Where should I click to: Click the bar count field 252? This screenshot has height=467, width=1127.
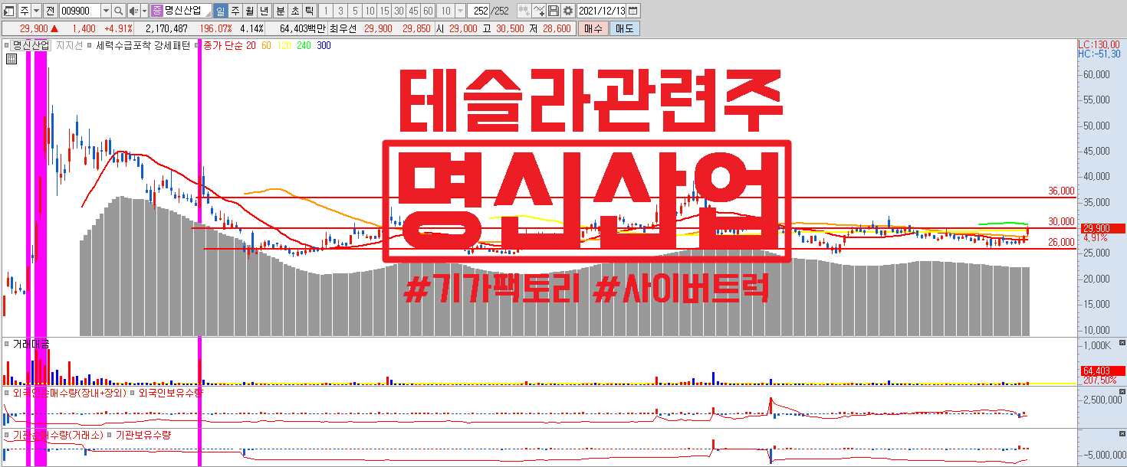click(x=478, y=11)
